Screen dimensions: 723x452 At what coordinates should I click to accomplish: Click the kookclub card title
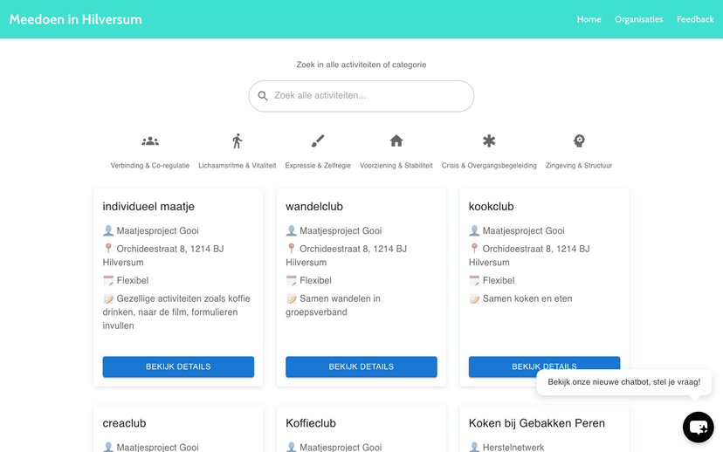(x=491, y=207)
